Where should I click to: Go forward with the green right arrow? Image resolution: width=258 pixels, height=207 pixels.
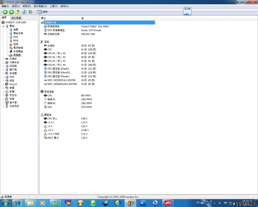(11, 12)
